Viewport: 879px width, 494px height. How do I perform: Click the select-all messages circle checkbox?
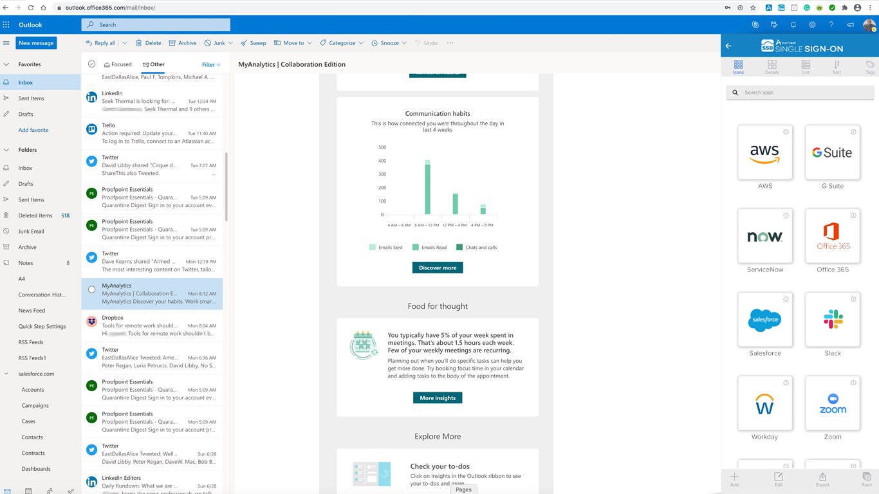pyautogui.click(x=91, y=64)
